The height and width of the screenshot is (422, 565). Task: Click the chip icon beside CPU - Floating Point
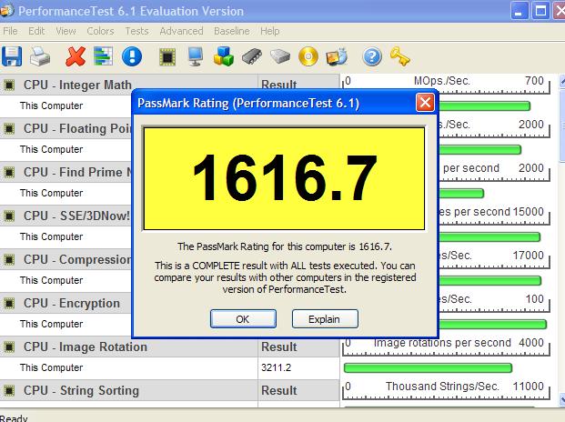(x=9, y=128)
